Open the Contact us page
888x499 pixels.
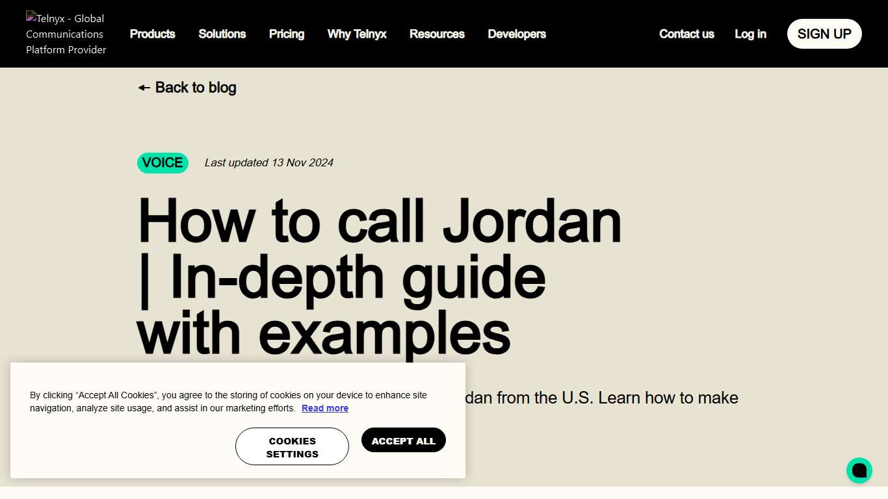(x=686, y=34)
